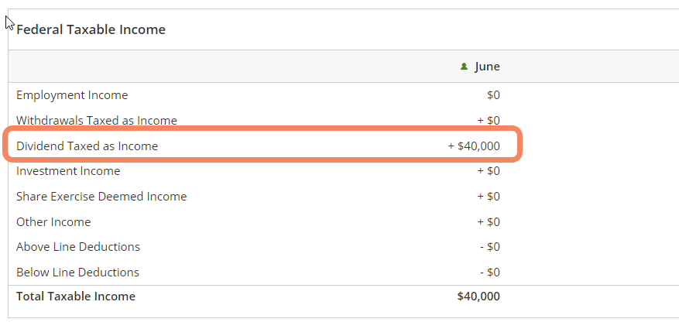Click the Other Income + $0 value
Image resolution: width=679 pixels, height=336 pixels.
coord(489,222)
